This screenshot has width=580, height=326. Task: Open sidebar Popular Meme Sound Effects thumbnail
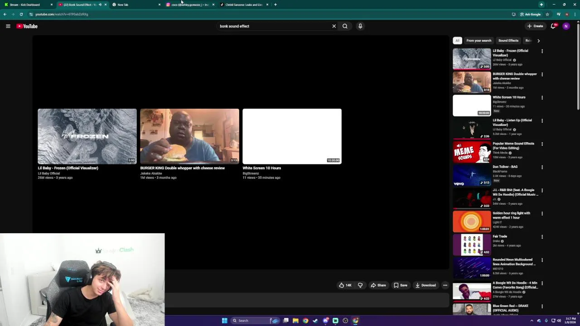point(472,152)
